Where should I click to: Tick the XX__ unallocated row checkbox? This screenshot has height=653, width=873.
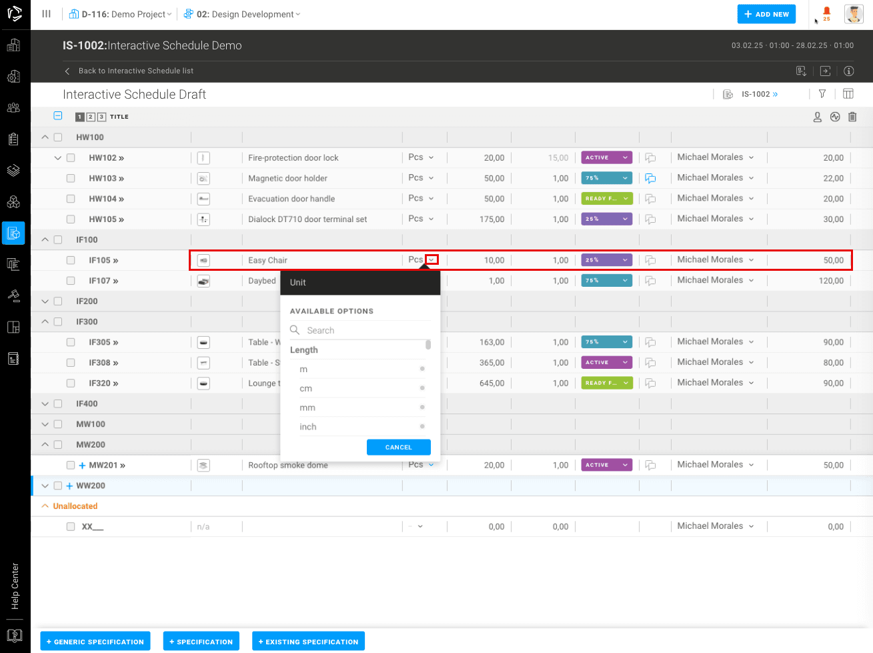(x=71, y=526)
